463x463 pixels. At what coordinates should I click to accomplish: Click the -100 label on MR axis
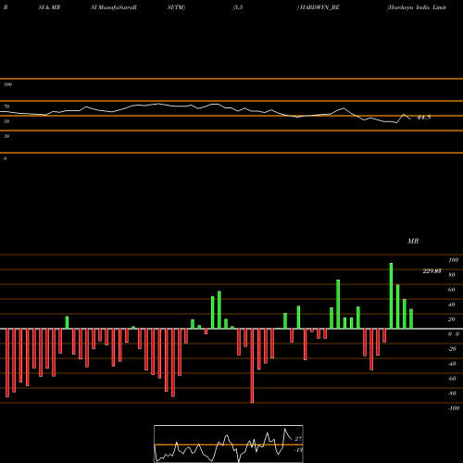pos(454,408)
